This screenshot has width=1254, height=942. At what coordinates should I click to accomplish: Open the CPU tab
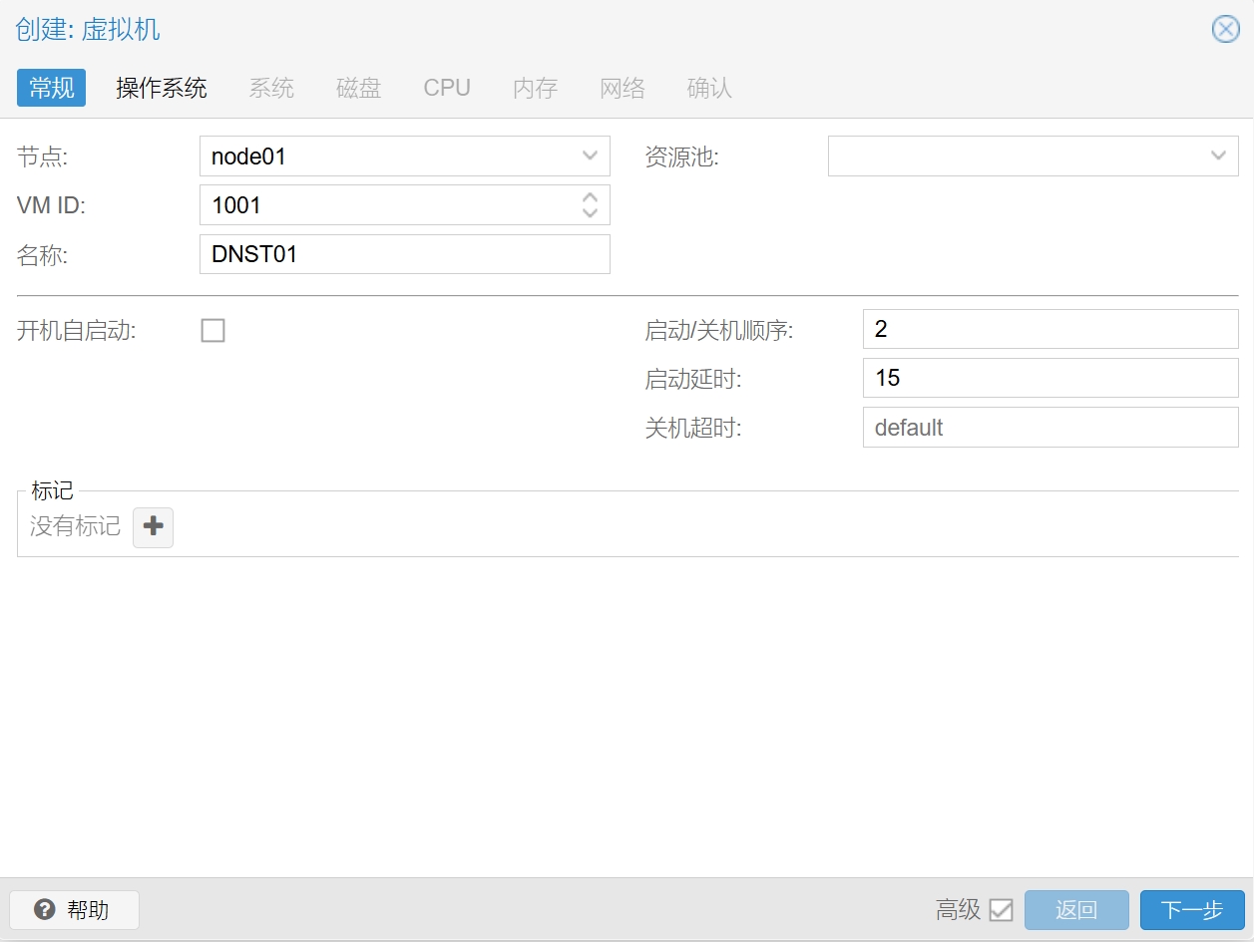447,88
